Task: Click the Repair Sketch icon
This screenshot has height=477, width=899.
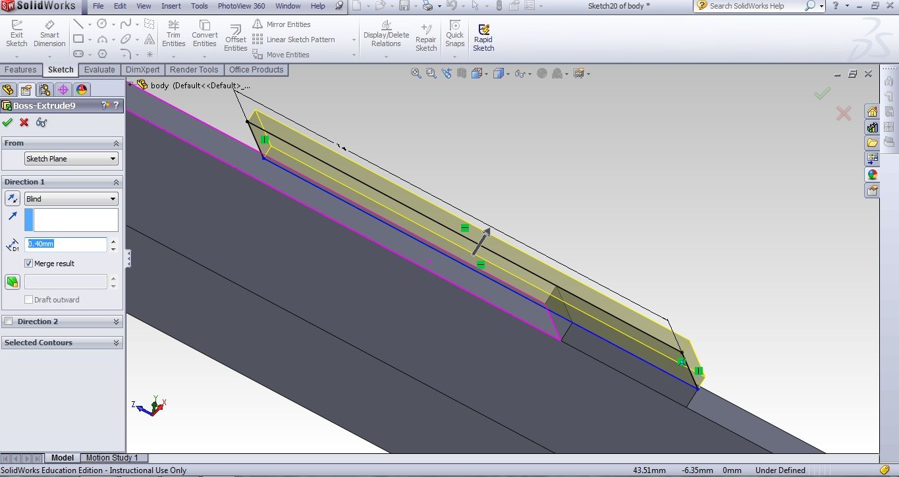Action: (x=426, y=38)
